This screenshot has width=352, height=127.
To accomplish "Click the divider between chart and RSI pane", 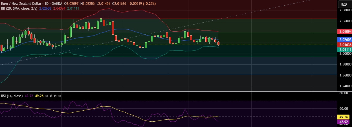I will [x=169, y=91].
